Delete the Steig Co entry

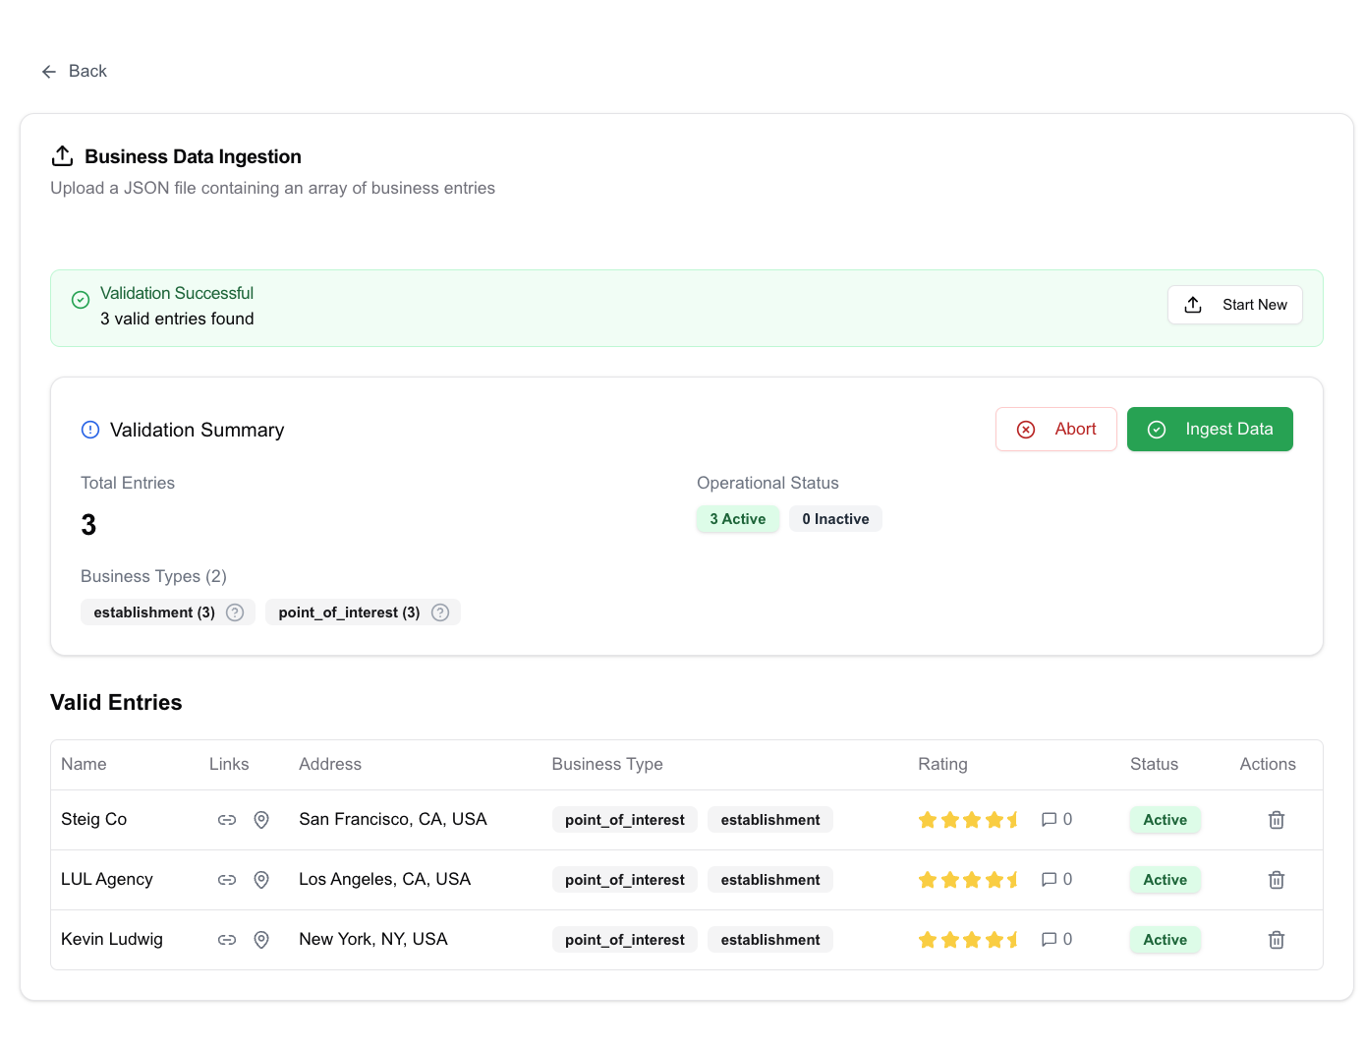pos(1276,820)
